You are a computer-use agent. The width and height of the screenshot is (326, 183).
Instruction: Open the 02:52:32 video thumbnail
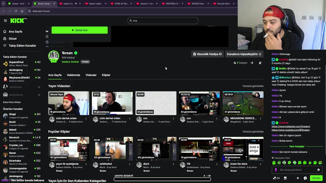[x=199, y=103]
